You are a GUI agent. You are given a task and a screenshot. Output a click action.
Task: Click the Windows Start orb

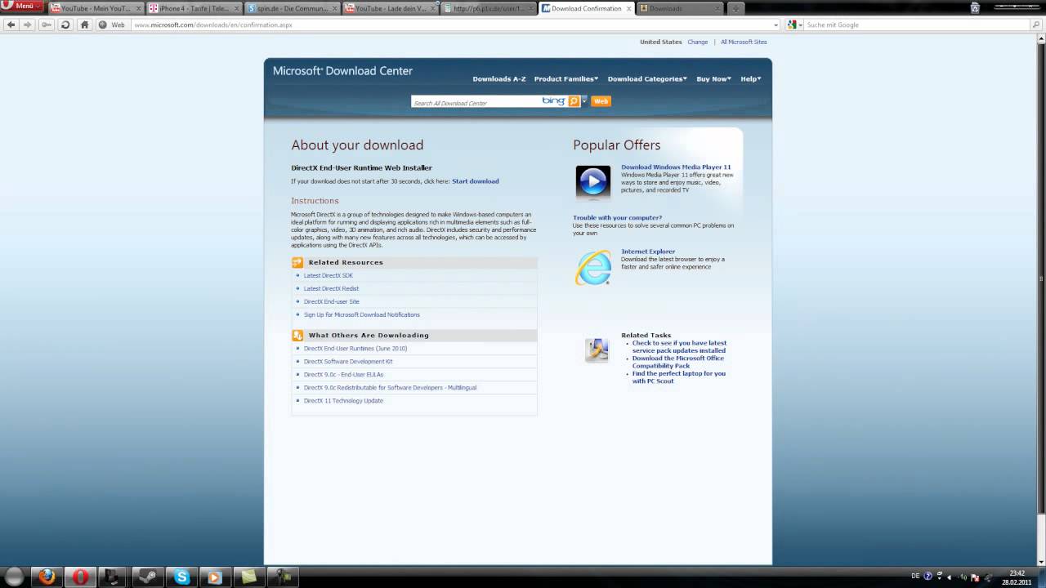click(14, 577)
